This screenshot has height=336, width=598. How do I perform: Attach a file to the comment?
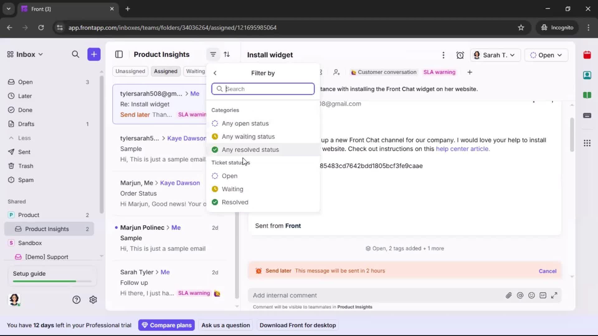coord(509,295)
